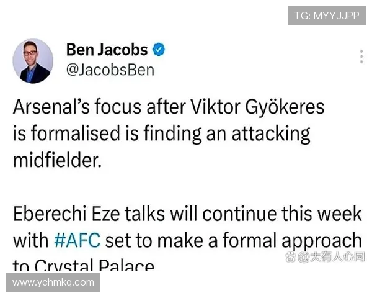Open the three-dot more options menu
Viewport: 372px width, 298px height.
click(x=361, y=56)
